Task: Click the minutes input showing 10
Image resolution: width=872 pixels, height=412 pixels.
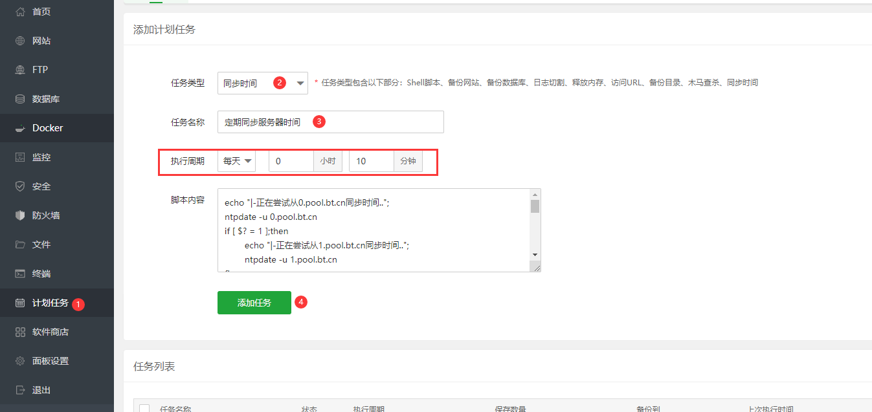Action: coord(371,161)
